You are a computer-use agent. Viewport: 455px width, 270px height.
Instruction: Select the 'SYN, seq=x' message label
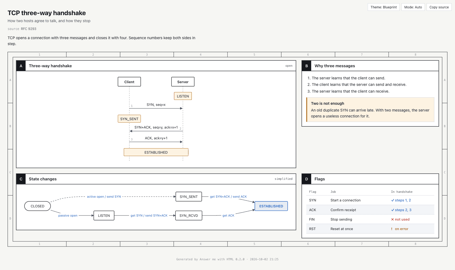156,105
